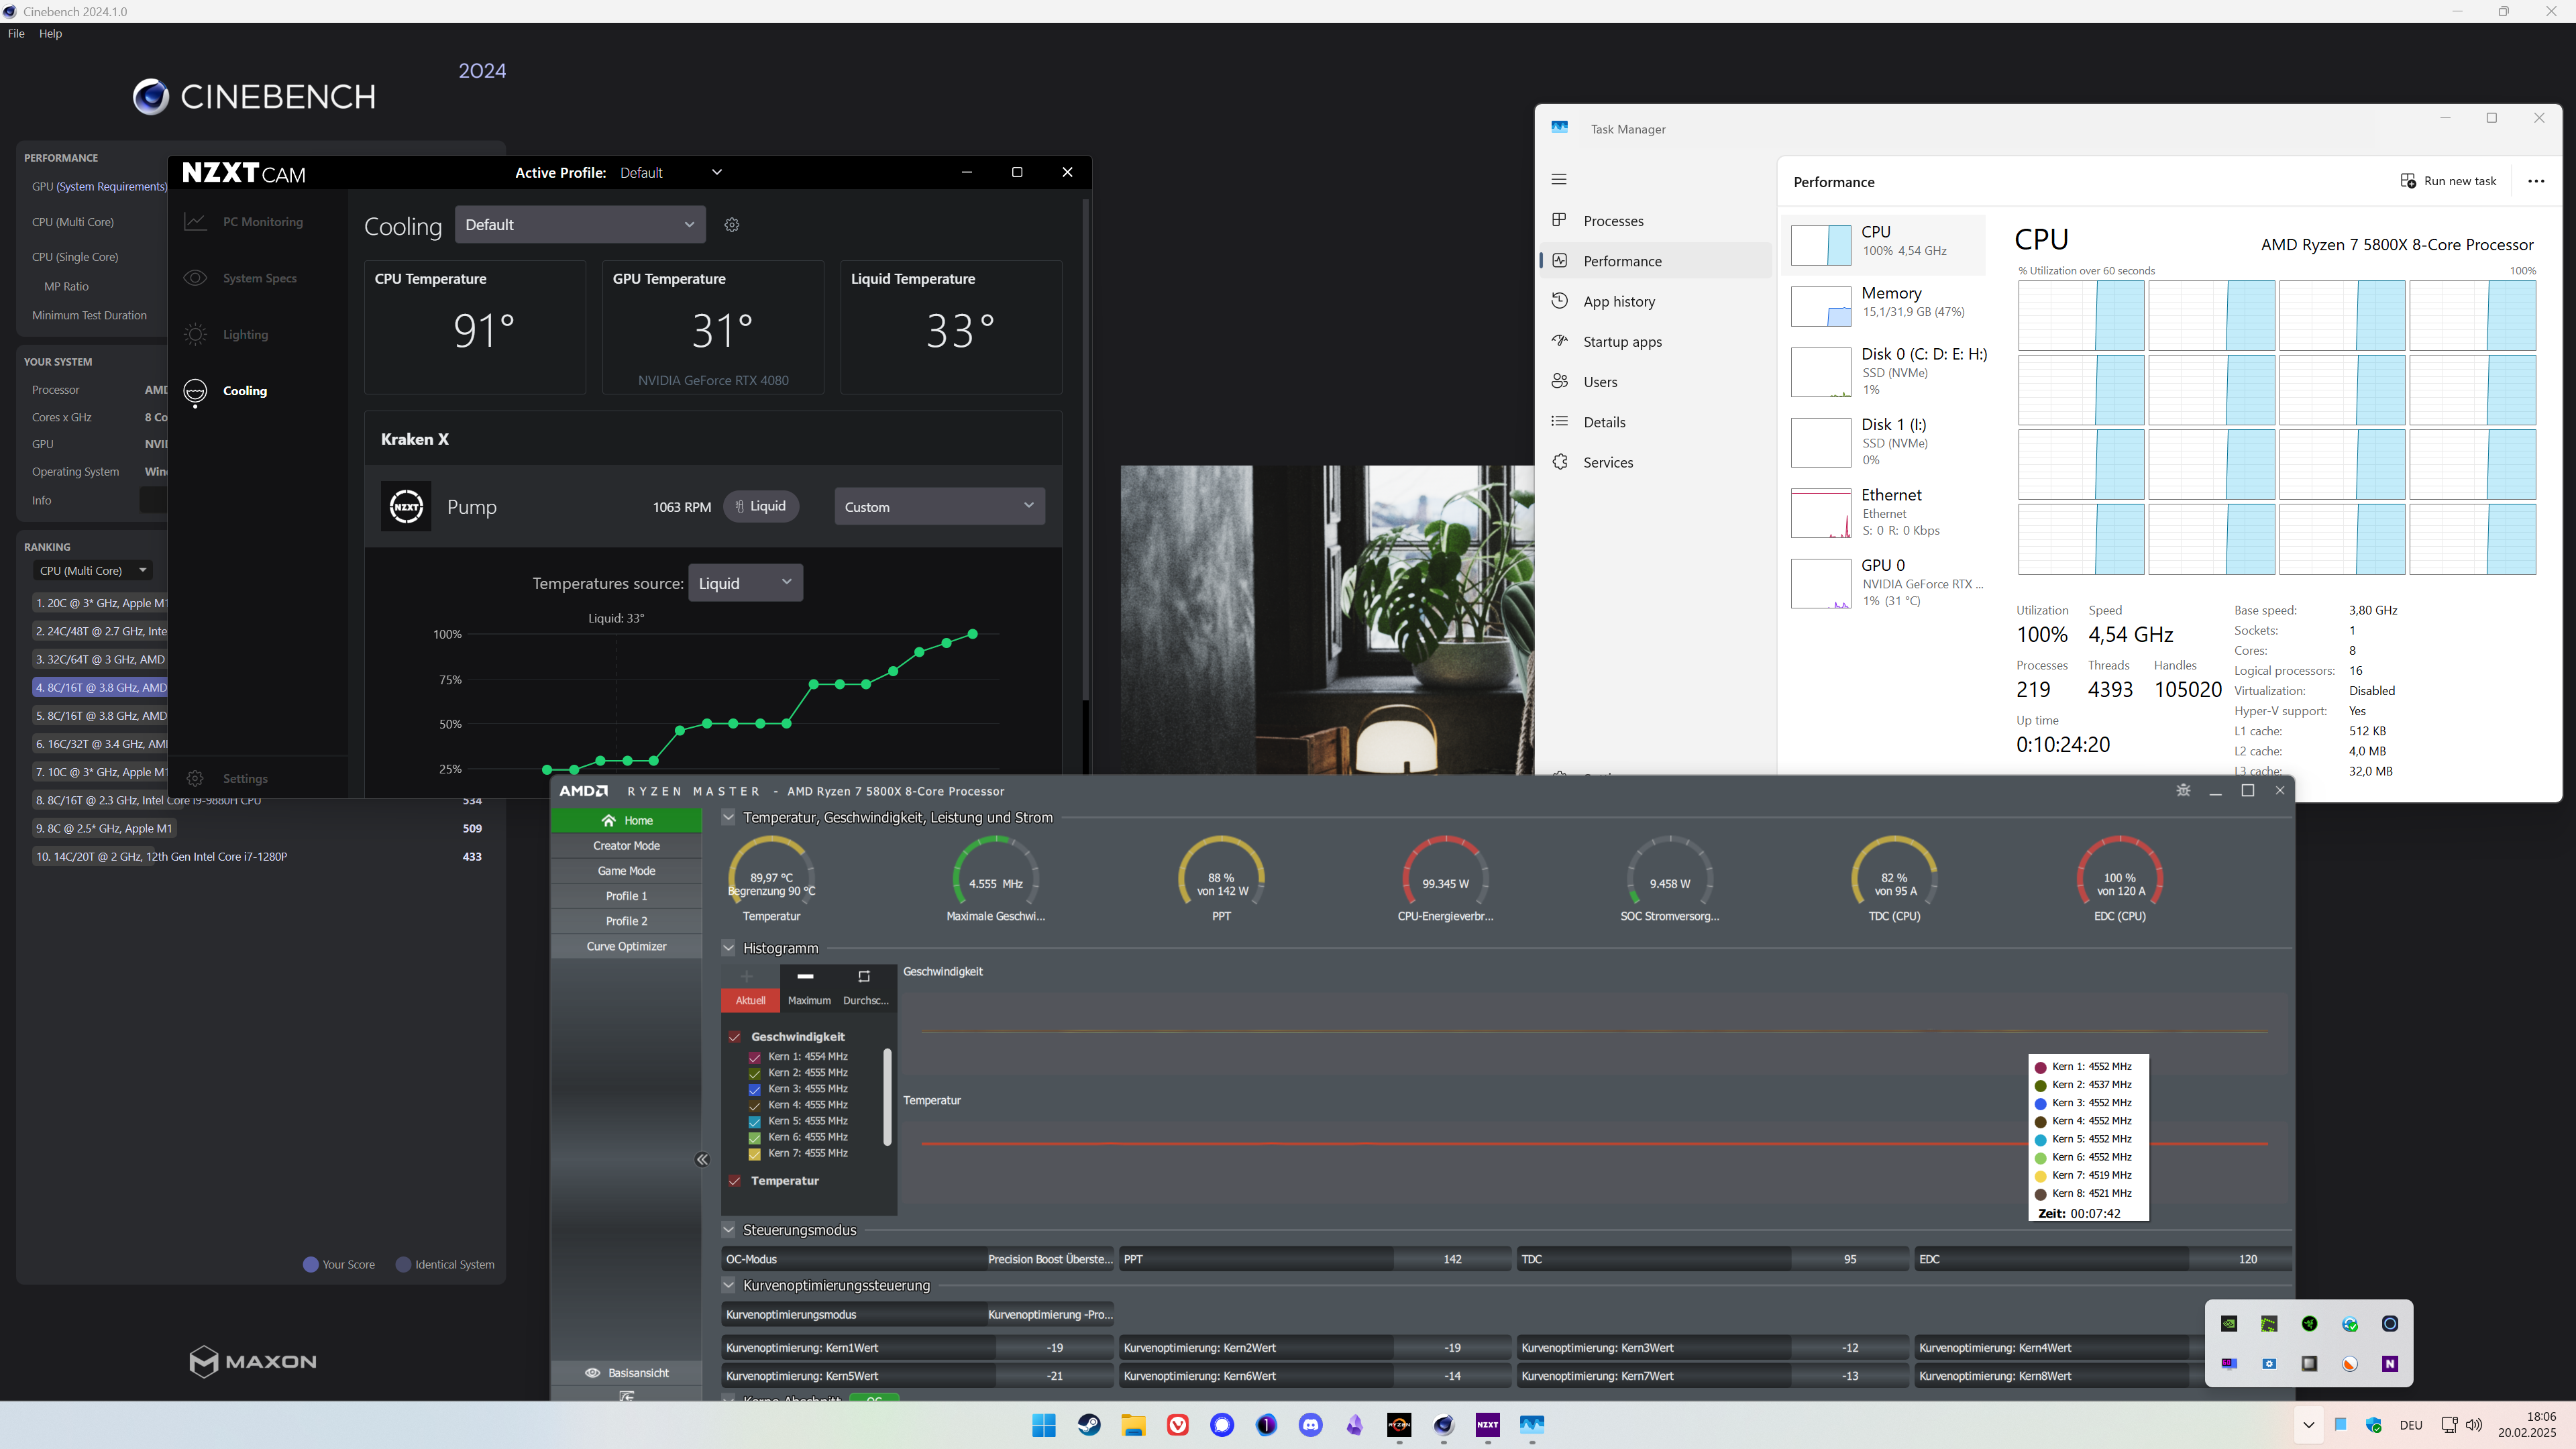Screen dimensions: 2576x1449
Task: Collapse the Steuerungsmodus section
Action: coord(729,1230)
